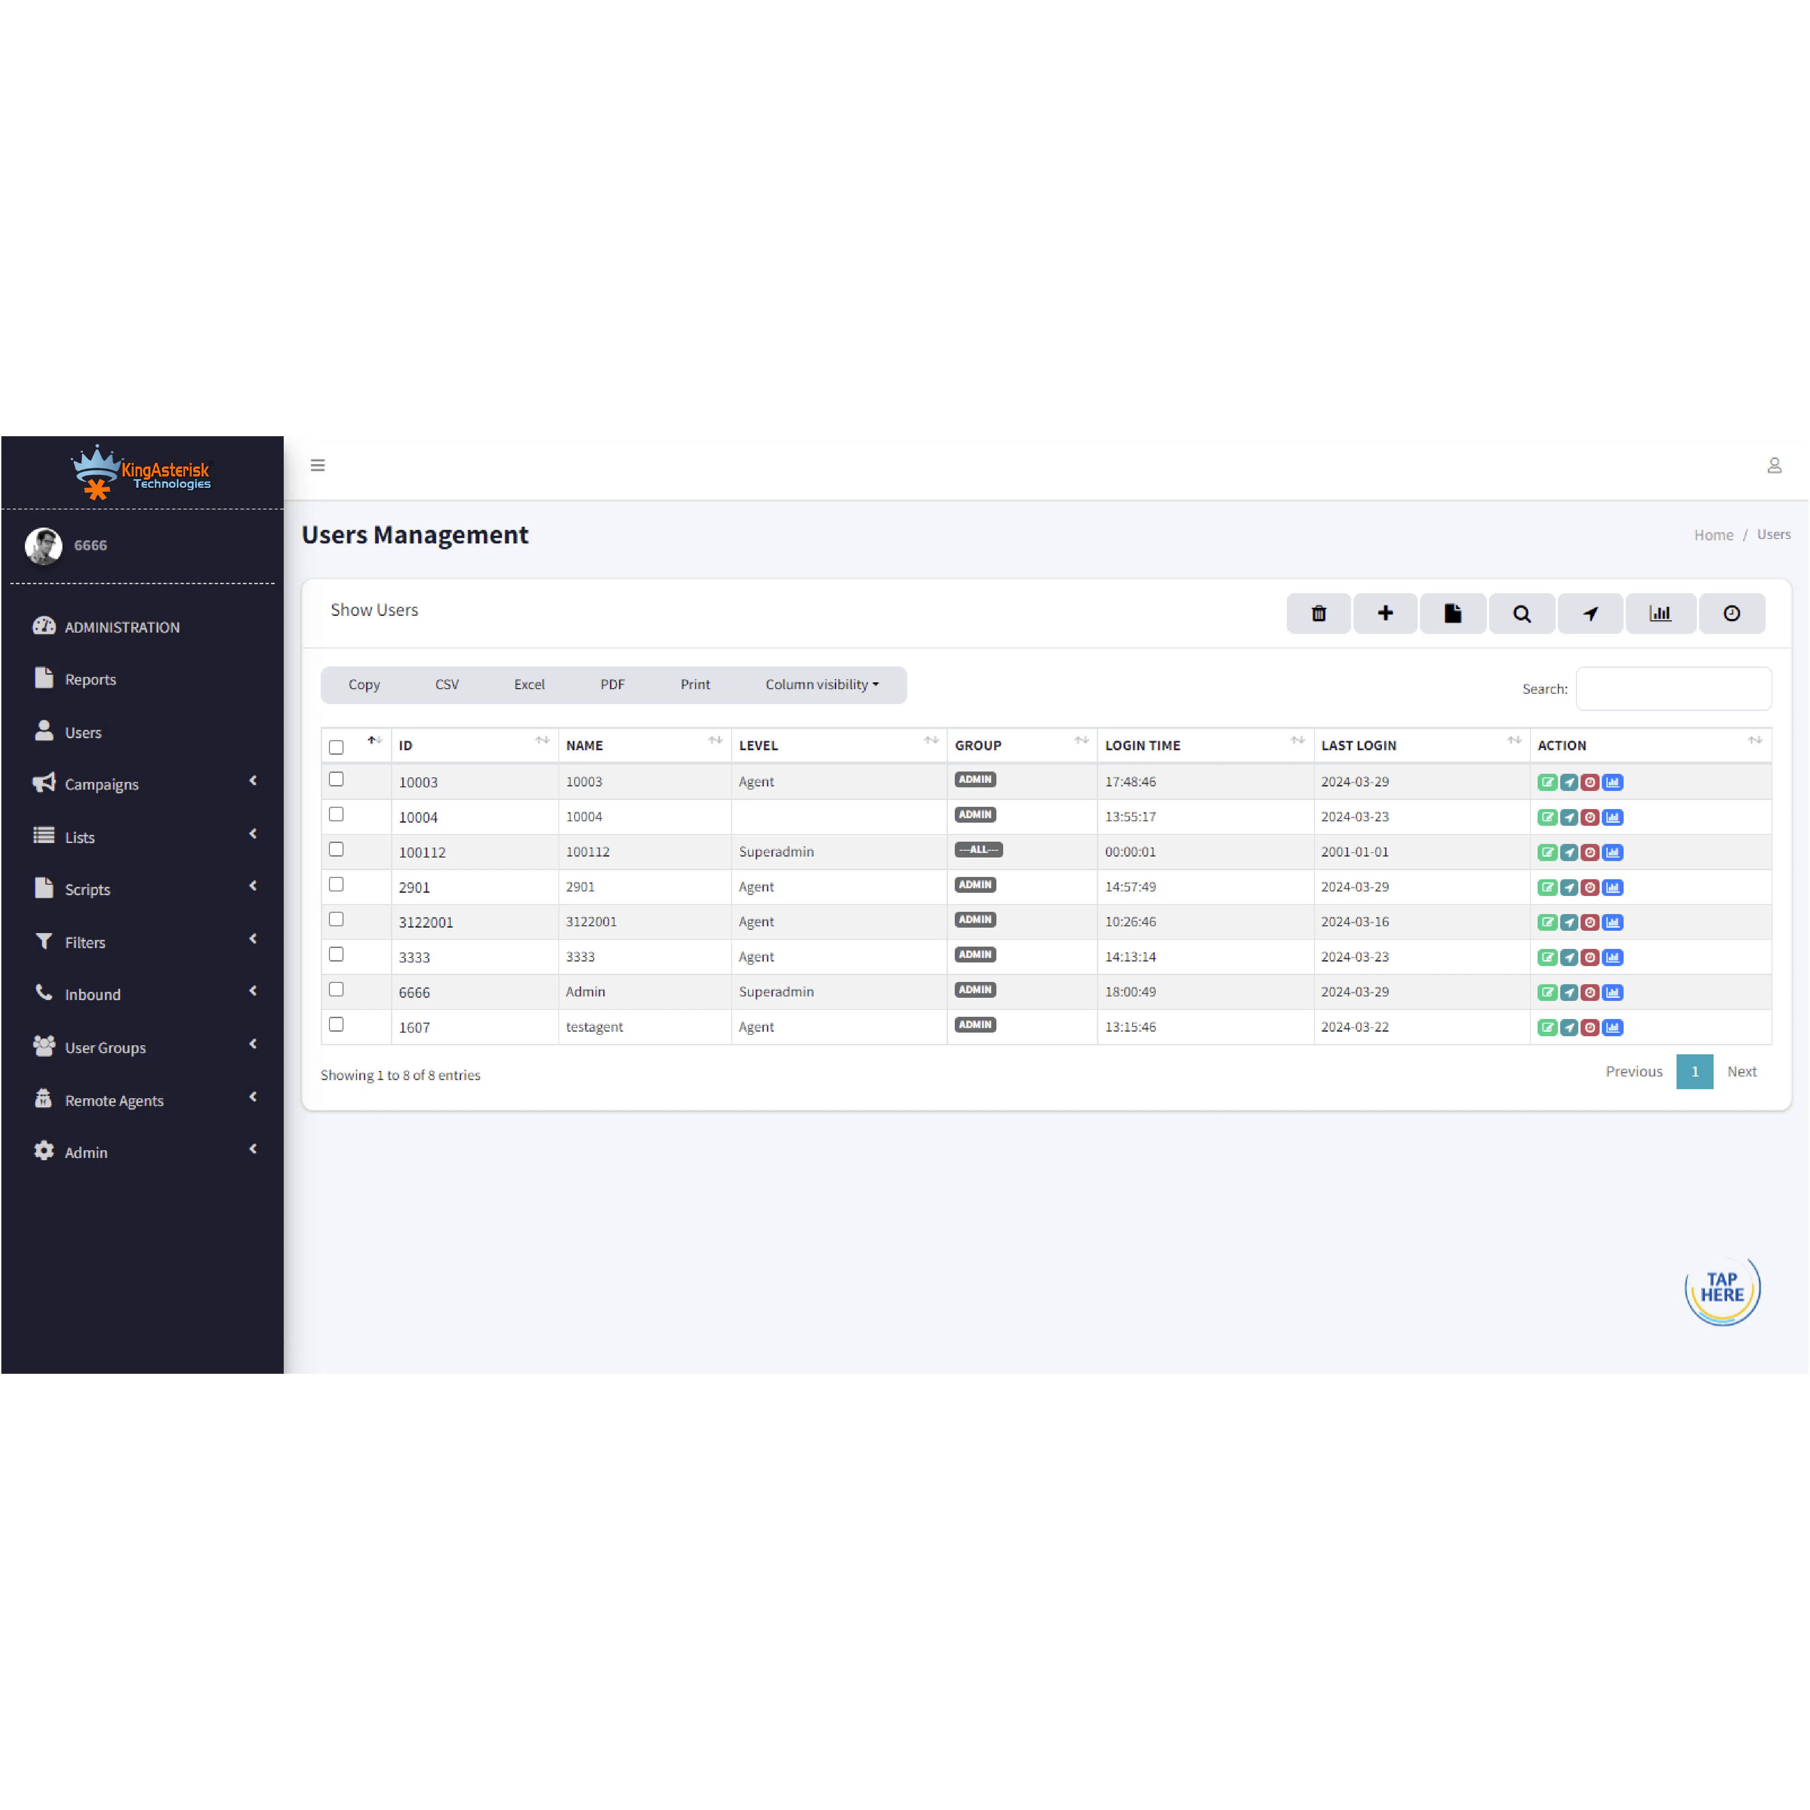Click the clock timesheet toolbar icon
This screenshot has width=1810, height=1810.
(1731, 614)
